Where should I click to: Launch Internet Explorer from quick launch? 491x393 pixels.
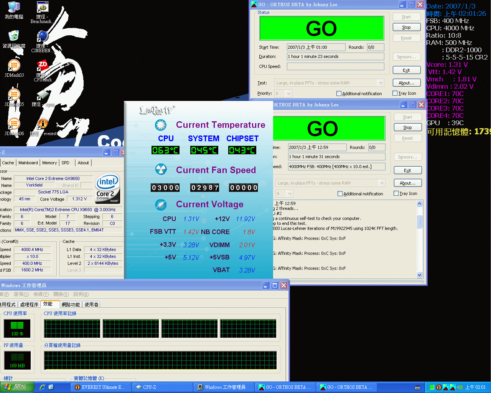pyautogui.click(x=43, y=387)
